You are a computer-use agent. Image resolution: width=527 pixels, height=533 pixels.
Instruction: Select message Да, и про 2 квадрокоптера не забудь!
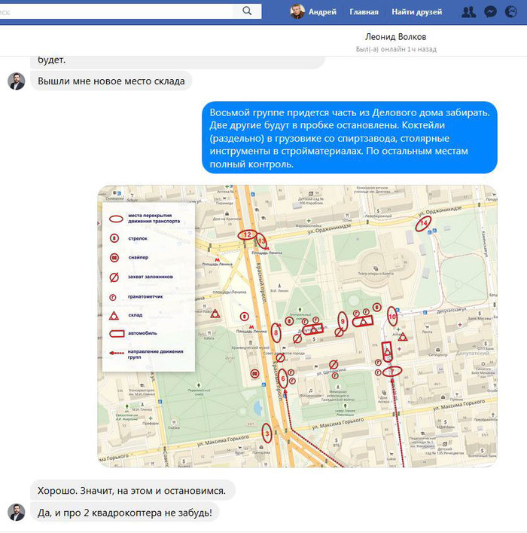tap(125, 512)
